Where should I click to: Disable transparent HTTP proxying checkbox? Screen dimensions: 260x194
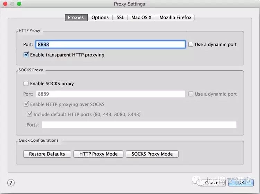26,54
